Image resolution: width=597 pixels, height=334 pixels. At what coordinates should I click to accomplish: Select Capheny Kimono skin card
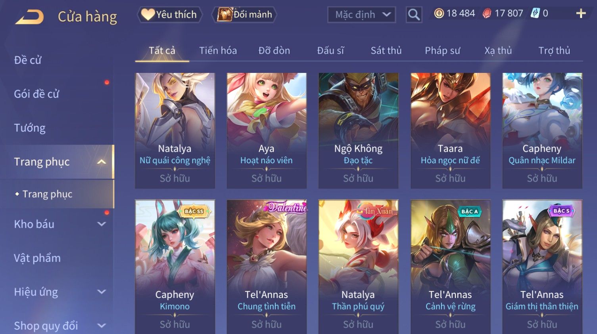(175, 267)
